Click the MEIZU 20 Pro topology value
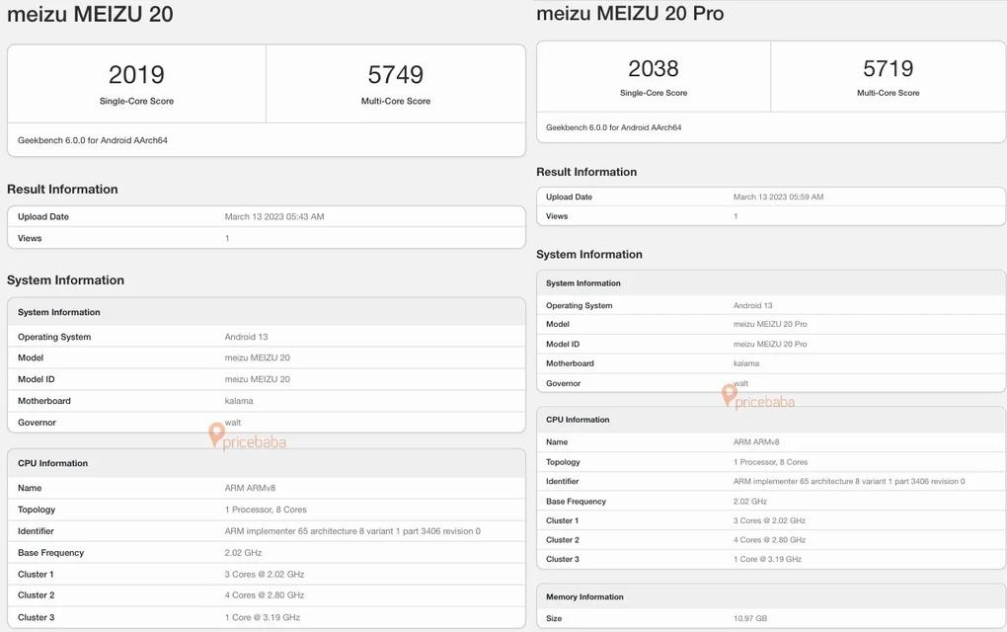 770,462
